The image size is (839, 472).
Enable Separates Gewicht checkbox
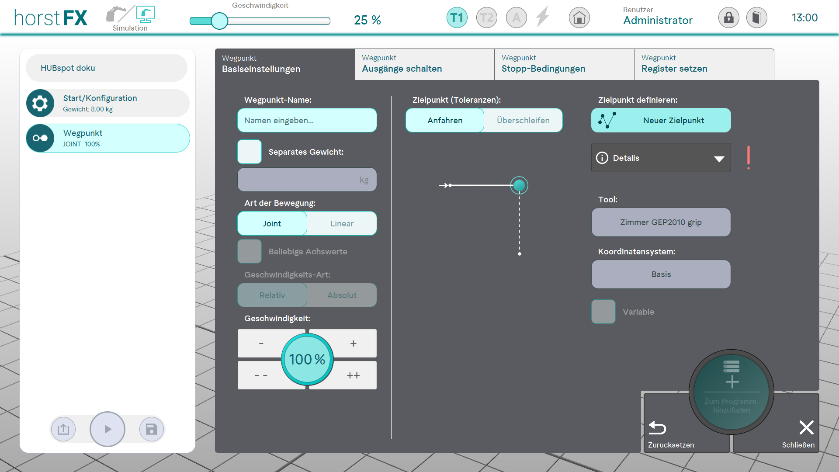[250, 152]
